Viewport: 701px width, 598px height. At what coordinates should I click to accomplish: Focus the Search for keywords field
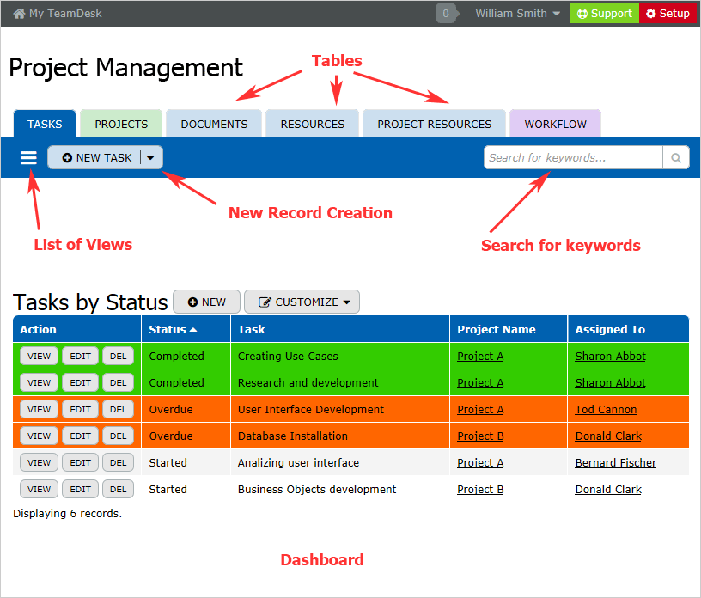coord(572,157)
